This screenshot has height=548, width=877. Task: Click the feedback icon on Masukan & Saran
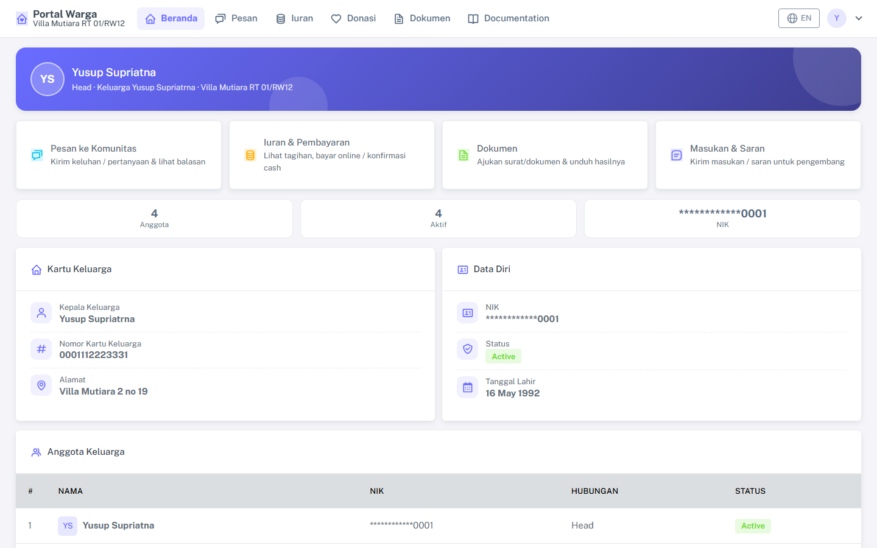(677, 155)
